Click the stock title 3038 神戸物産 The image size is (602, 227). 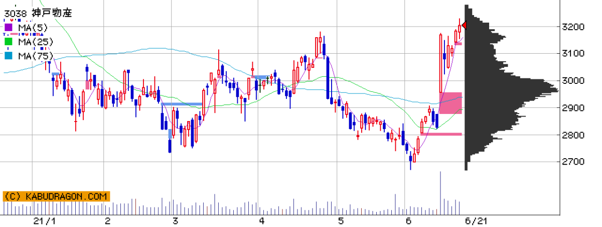[x=38, y=13]
